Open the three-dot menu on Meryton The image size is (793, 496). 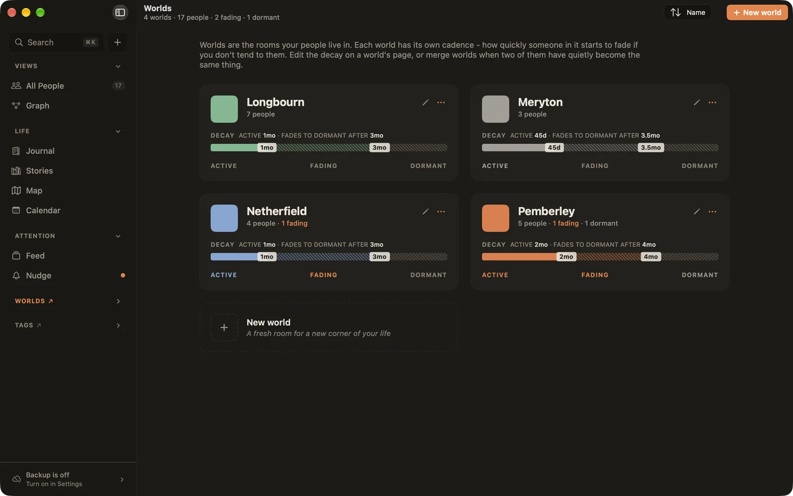click(x=712, y=102)
